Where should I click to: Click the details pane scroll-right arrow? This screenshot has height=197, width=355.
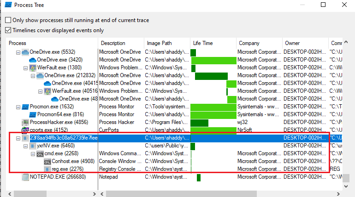pyautogui.click(x=338, y=194)
